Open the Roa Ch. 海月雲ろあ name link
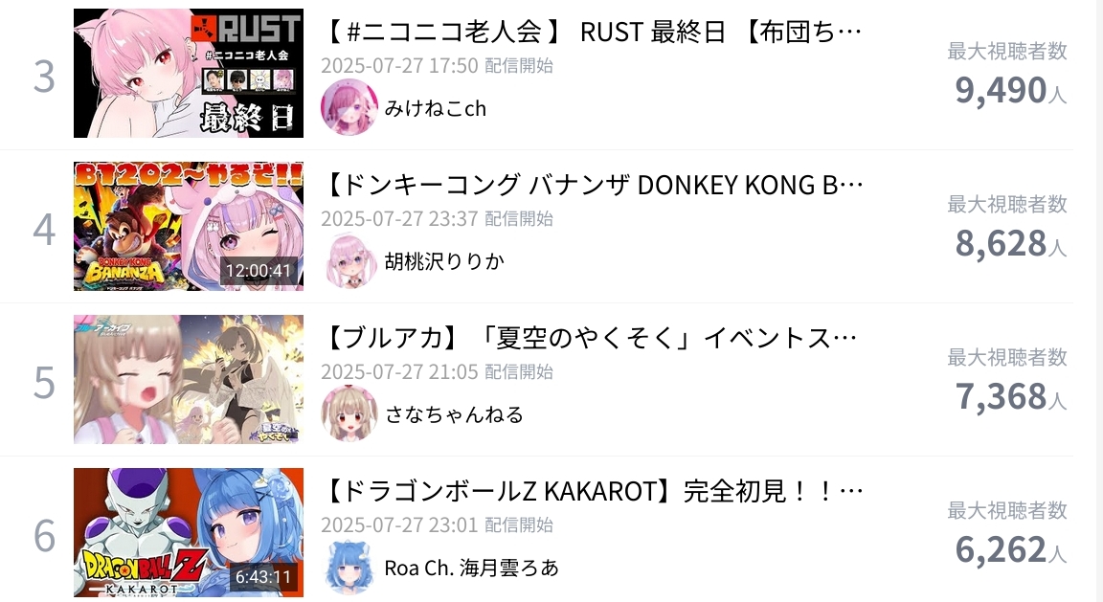The height and width of the screenshot is (602, 1103). pyautogui.click(x=471, y=568)
